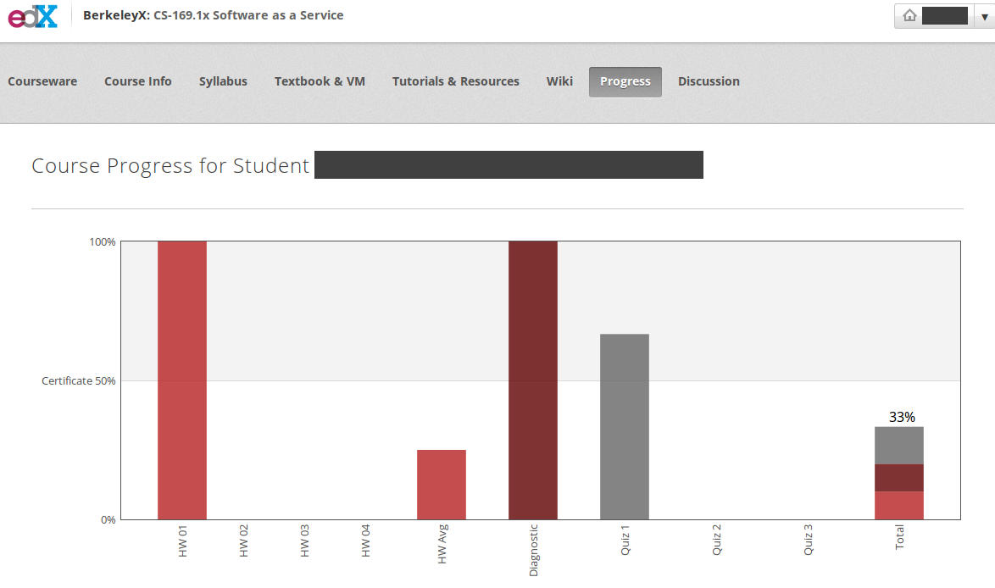Open the Textbook & VM tab
The width and height of the screenshot is (995, 588).
[x=320, y=80]
